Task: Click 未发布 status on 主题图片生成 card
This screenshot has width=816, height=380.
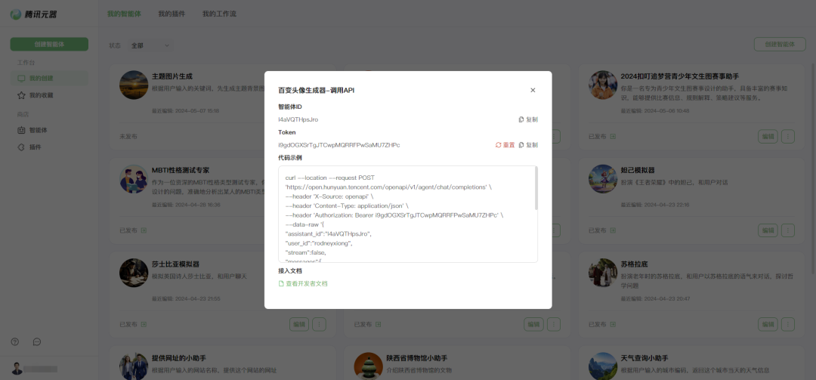Action: (128, 137)
